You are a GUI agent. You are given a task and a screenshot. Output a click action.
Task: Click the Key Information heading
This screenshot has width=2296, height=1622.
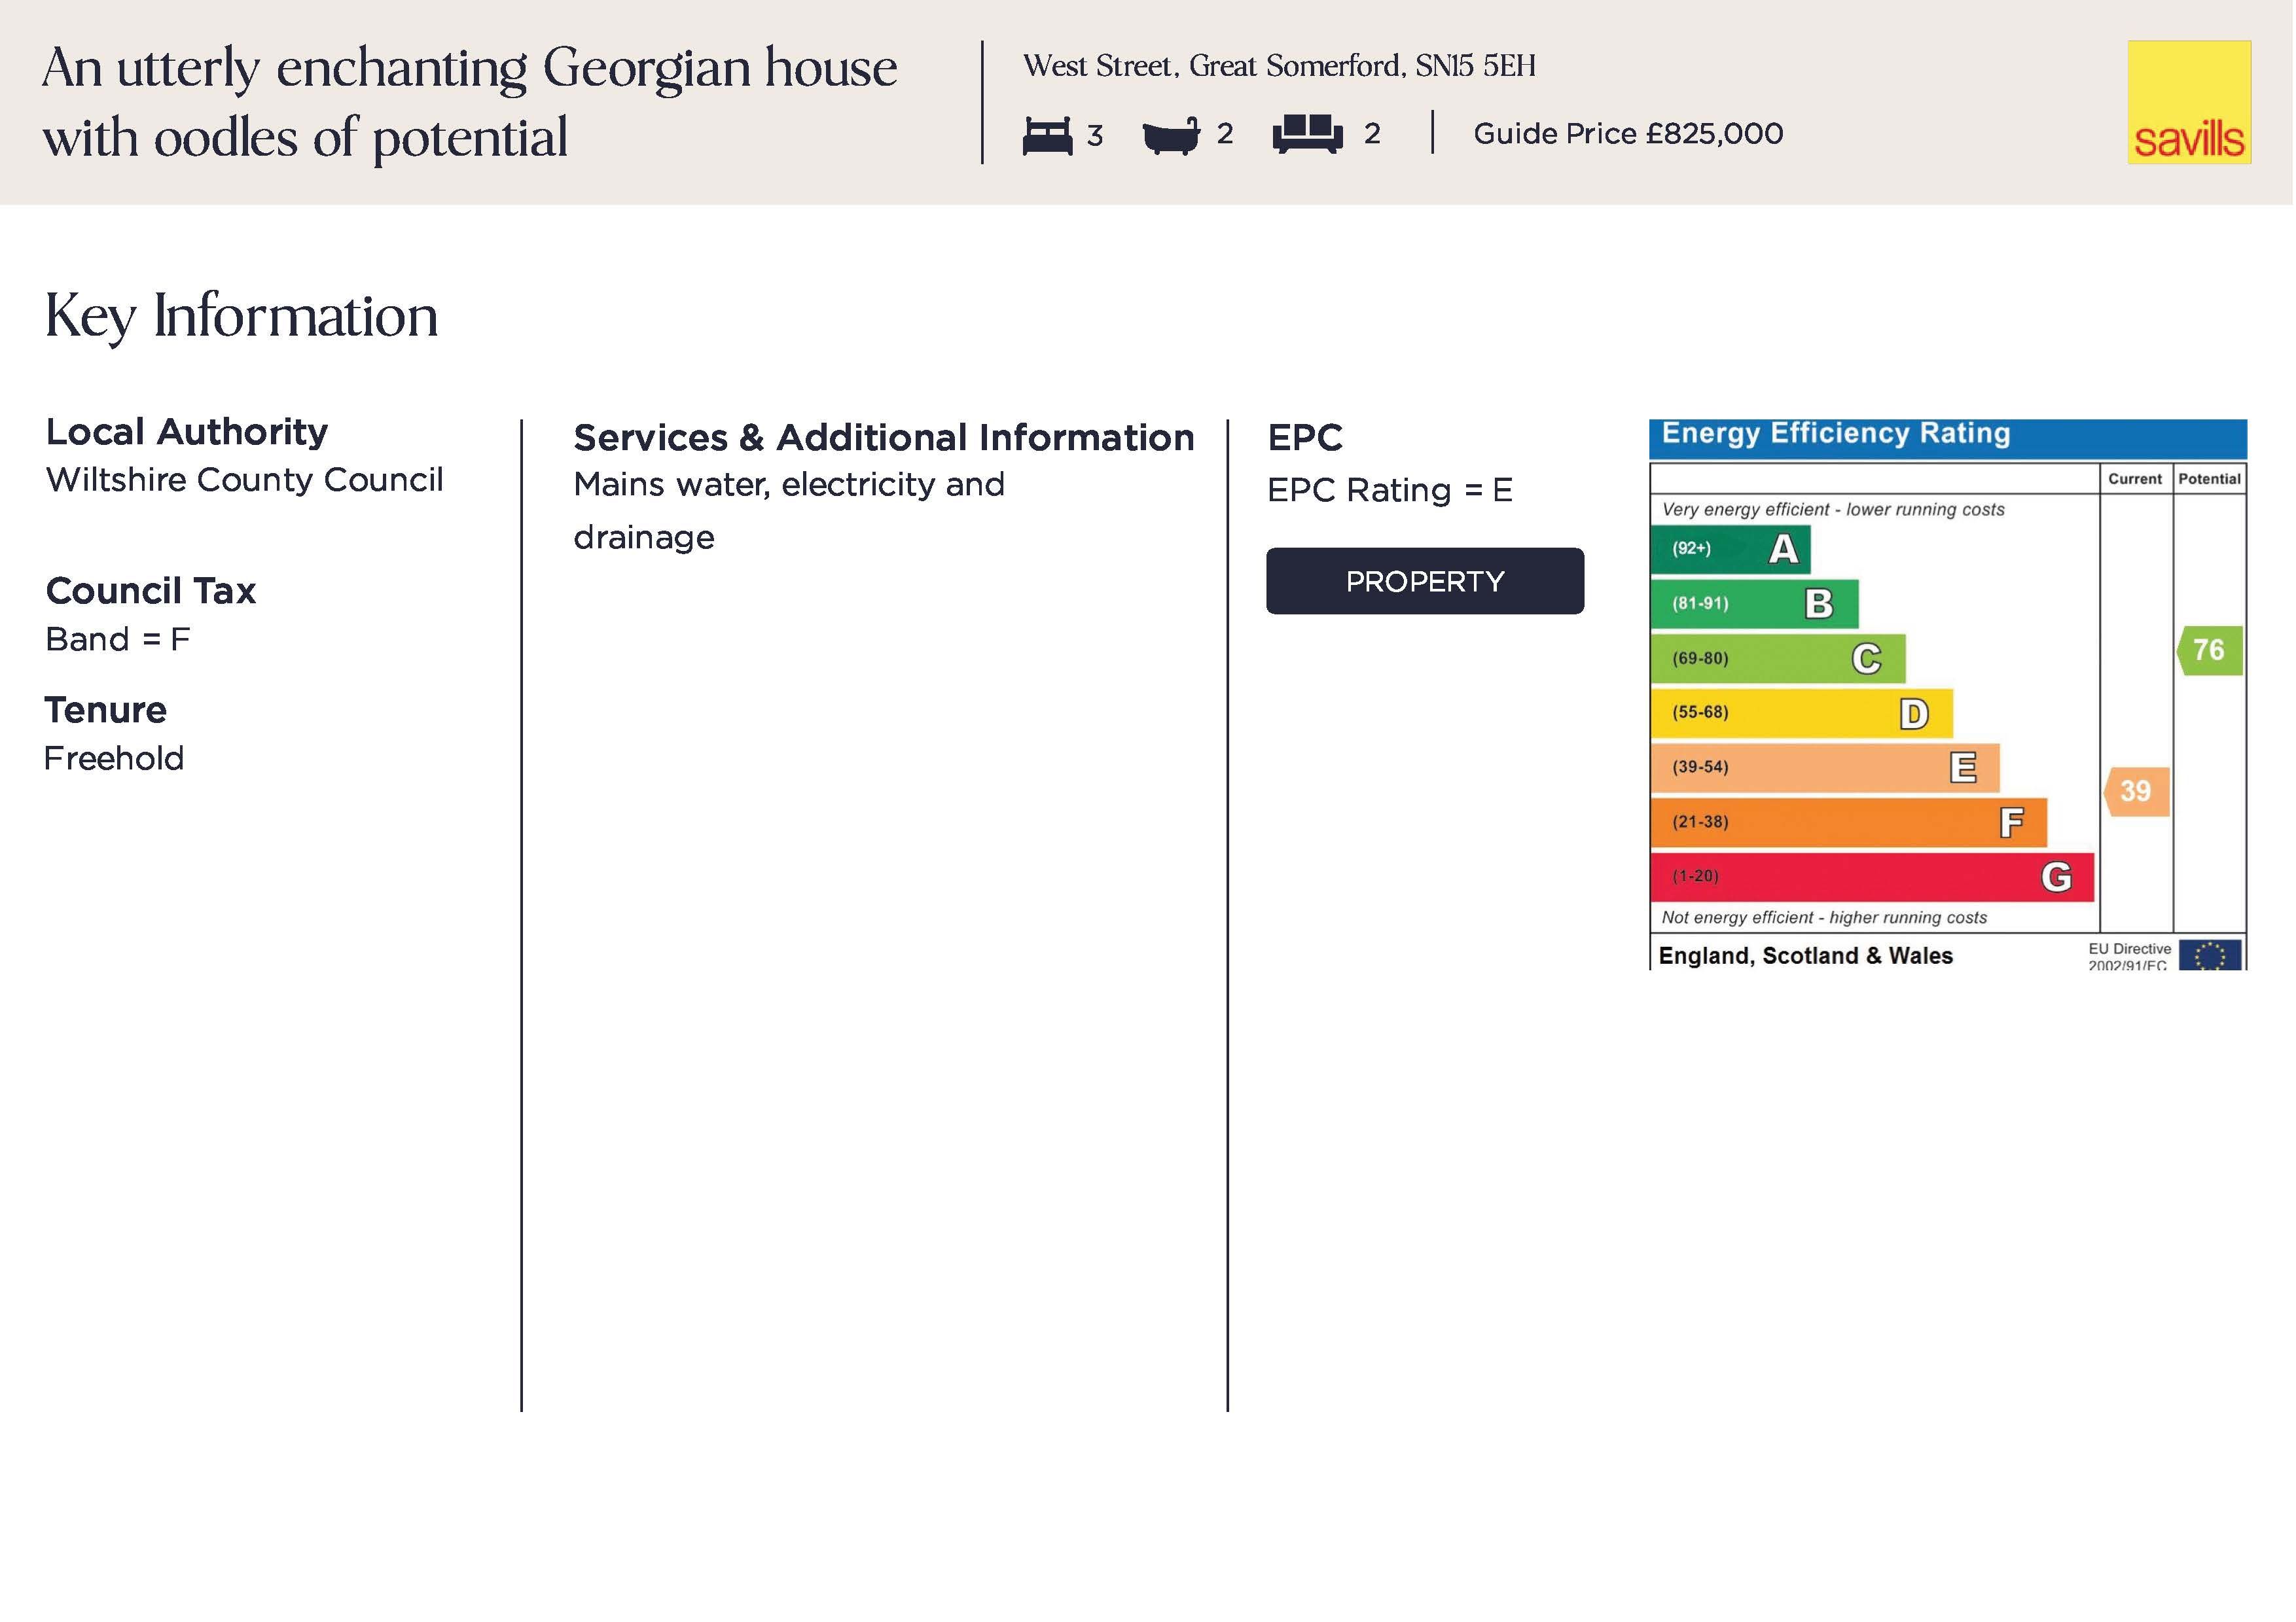(x=242, y=317)
